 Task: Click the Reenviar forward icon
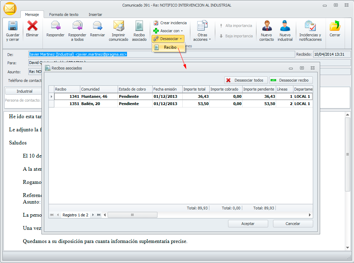click(97, 26)
